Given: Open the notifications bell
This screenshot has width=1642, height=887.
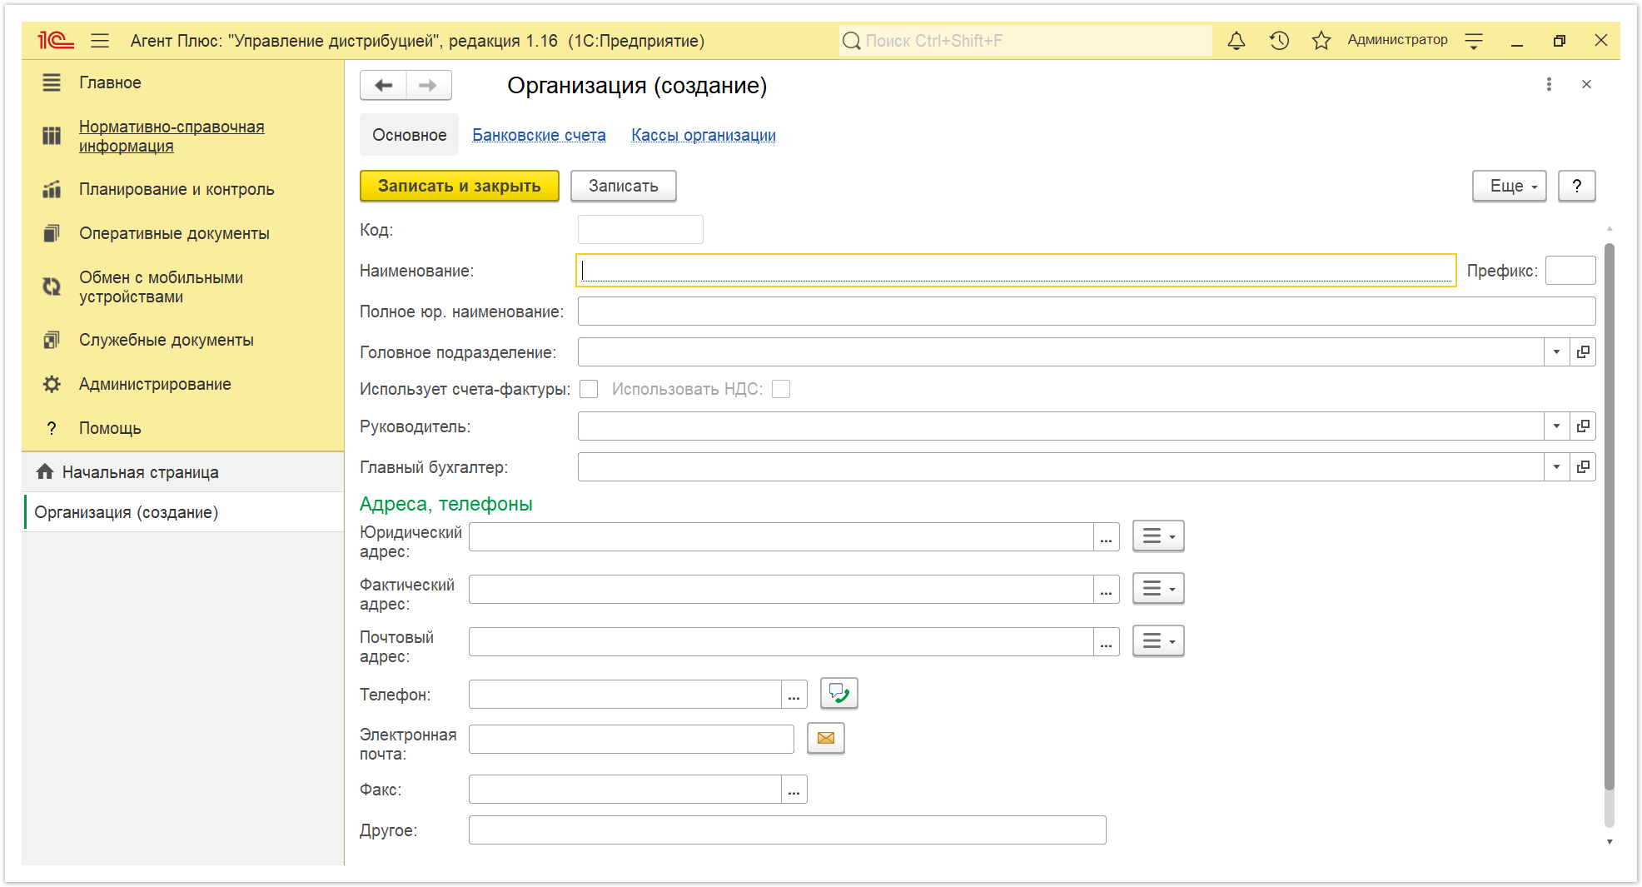Looking at the screenshot, I should pos(1236,40).
